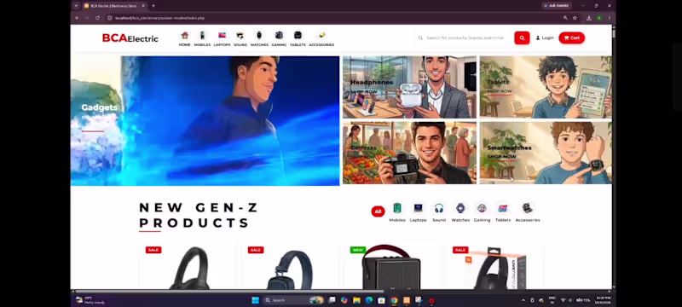The height and width of the screenshot is (307, 682).
Task: Click the BCA Electric logo
Action: (x=130, y=38)
